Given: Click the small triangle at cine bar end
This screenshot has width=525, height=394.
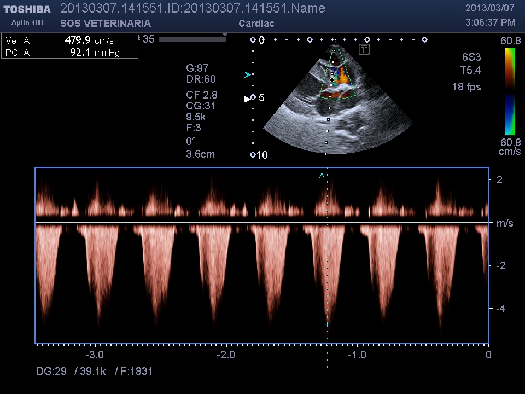Looking at the screenshot, I should click(x=224, y=35).
